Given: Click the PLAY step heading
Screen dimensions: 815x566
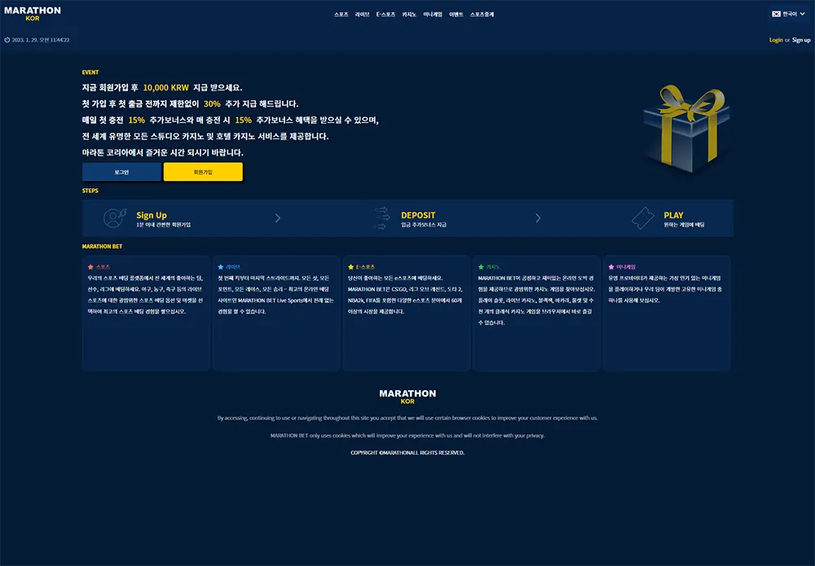Looking at the screenshot, I should click(x=673, y=215).
